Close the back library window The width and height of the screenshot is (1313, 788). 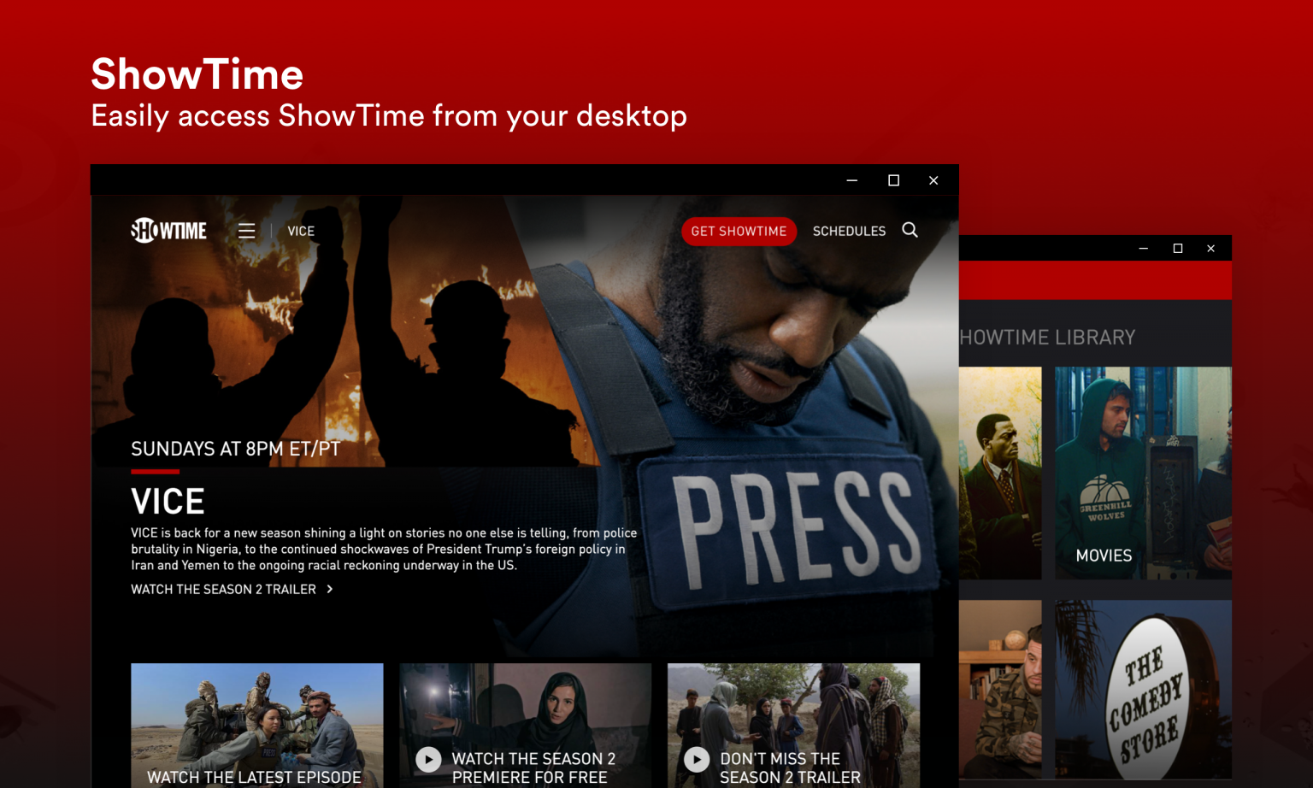click(x=1210, y=249)
